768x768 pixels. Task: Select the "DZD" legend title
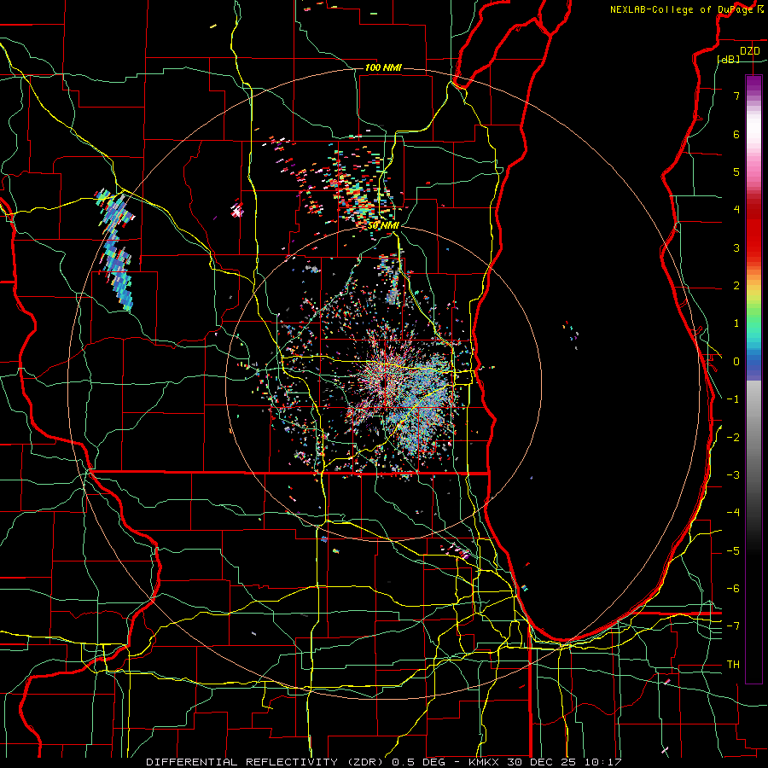tap(749, 51)
